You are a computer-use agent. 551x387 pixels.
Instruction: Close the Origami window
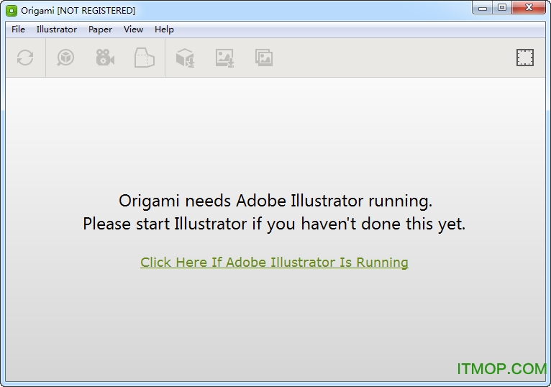click(529, 8)
